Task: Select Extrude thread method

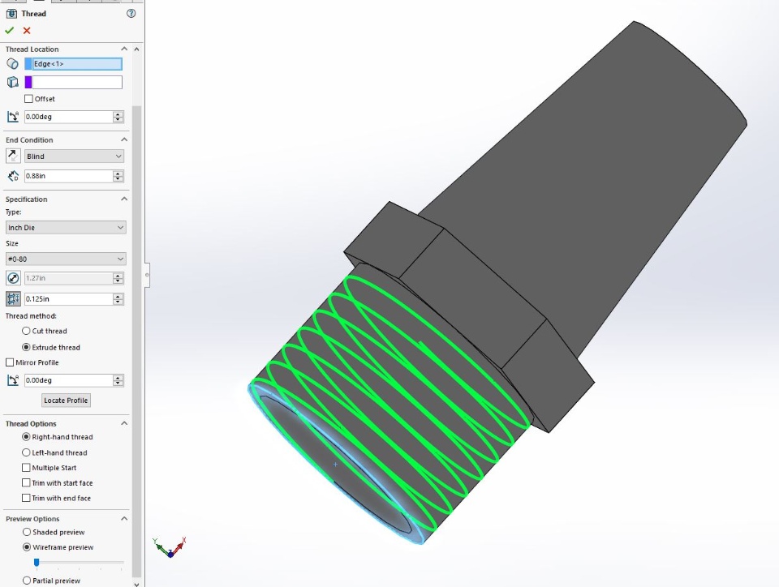Action: tap(26, 347)
